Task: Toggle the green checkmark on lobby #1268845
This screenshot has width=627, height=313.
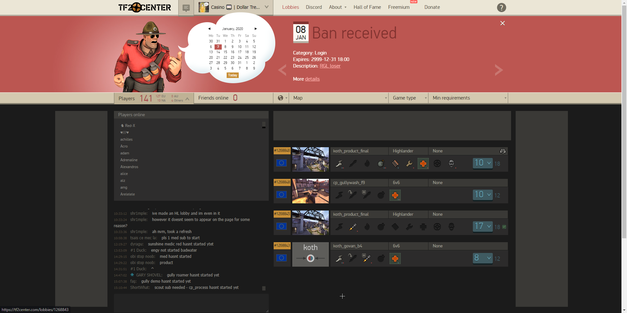Action: tap(504, 227)
